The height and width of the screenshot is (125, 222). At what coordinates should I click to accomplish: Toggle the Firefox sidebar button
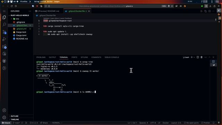pyautogui.click(x=206, y=6)
